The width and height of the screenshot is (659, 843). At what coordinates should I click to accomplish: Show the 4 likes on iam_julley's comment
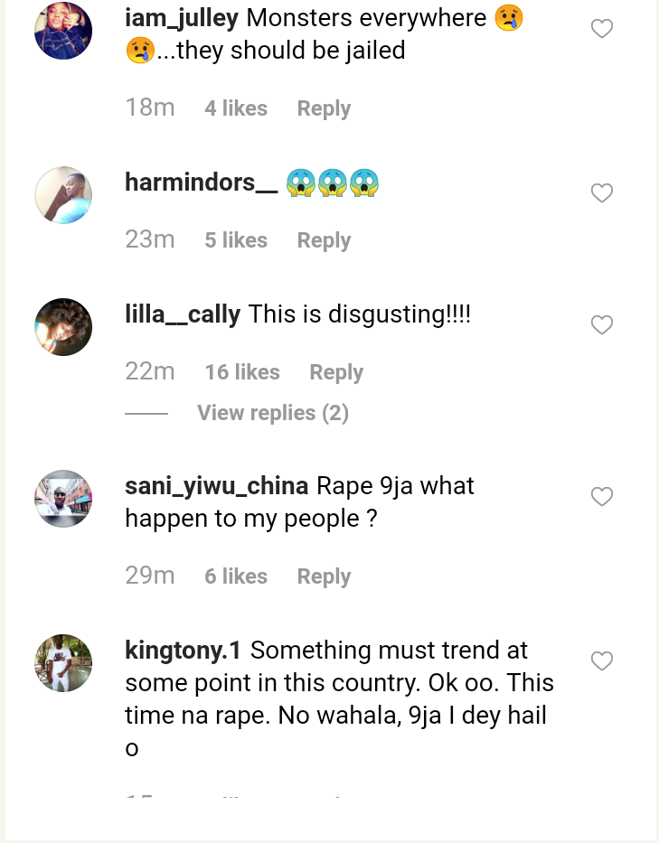[236, 108]
